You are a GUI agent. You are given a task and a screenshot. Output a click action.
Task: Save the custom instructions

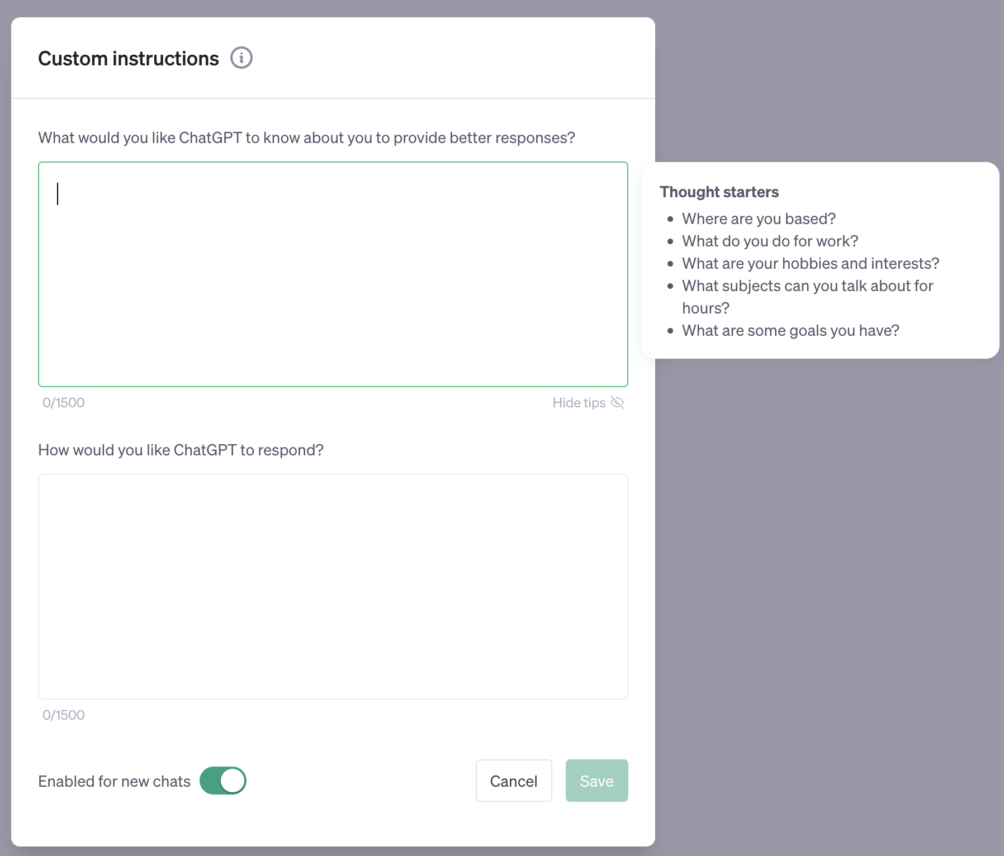[596, 781]
